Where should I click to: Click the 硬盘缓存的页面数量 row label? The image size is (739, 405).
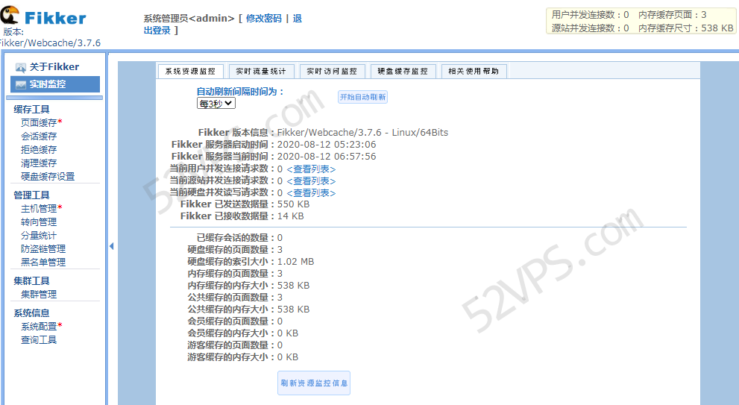click(230, 249)
